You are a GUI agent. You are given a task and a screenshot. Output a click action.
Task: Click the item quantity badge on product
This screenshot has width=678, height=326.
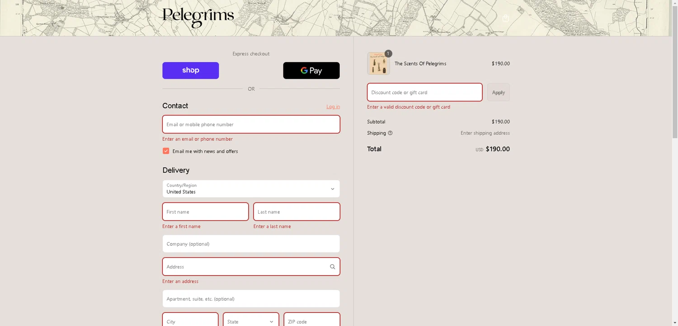388,53
